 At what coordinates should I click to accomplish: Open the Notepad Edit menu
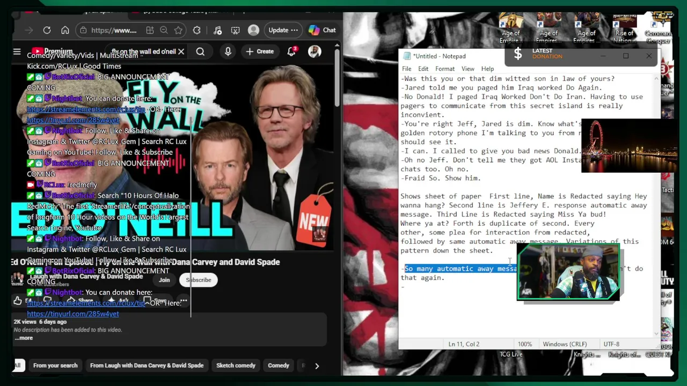(x=423, y=69)
